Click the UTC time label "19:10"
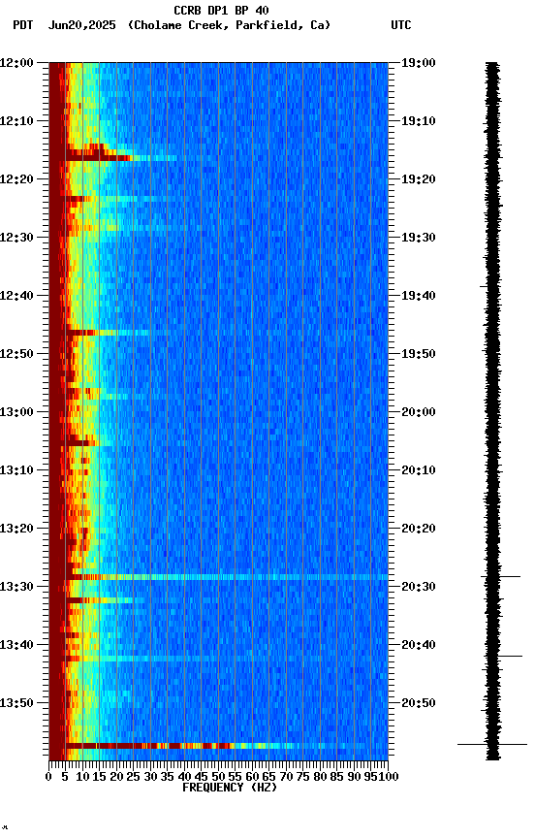 [x=419, y=121]
